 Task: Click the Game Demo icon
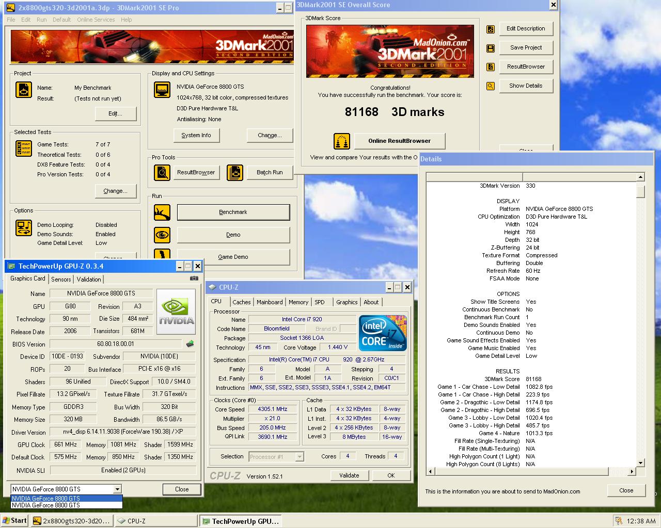click(x=162, y=254)
